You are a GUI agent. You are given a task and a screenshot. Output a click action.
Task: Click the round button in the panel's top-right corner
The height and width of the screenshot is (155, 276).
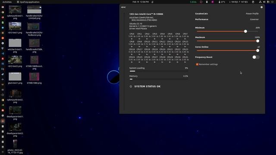coord(262,7)
